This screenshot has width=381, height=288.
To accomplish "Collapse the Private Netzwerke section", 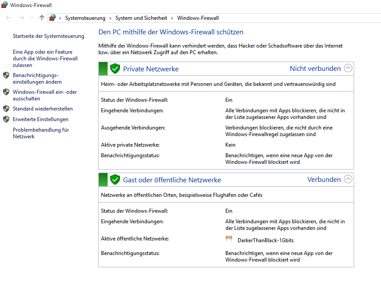I will (x=348, y=68).
